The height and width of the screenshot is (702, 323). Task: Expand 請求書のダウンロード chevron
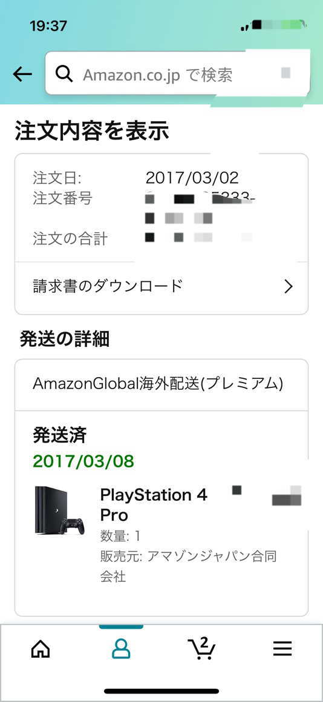(289, 287)
